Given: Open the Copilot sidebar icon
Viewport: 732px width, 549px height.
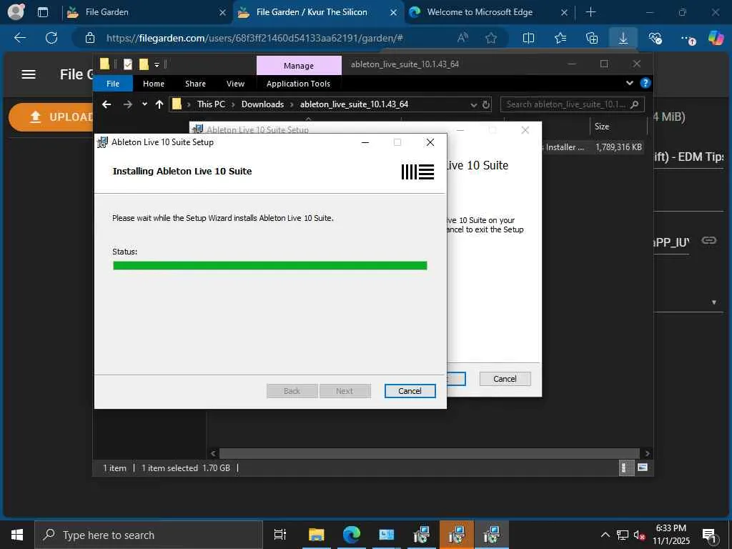Looking at the screenshot, I should [x=716, y=38].
